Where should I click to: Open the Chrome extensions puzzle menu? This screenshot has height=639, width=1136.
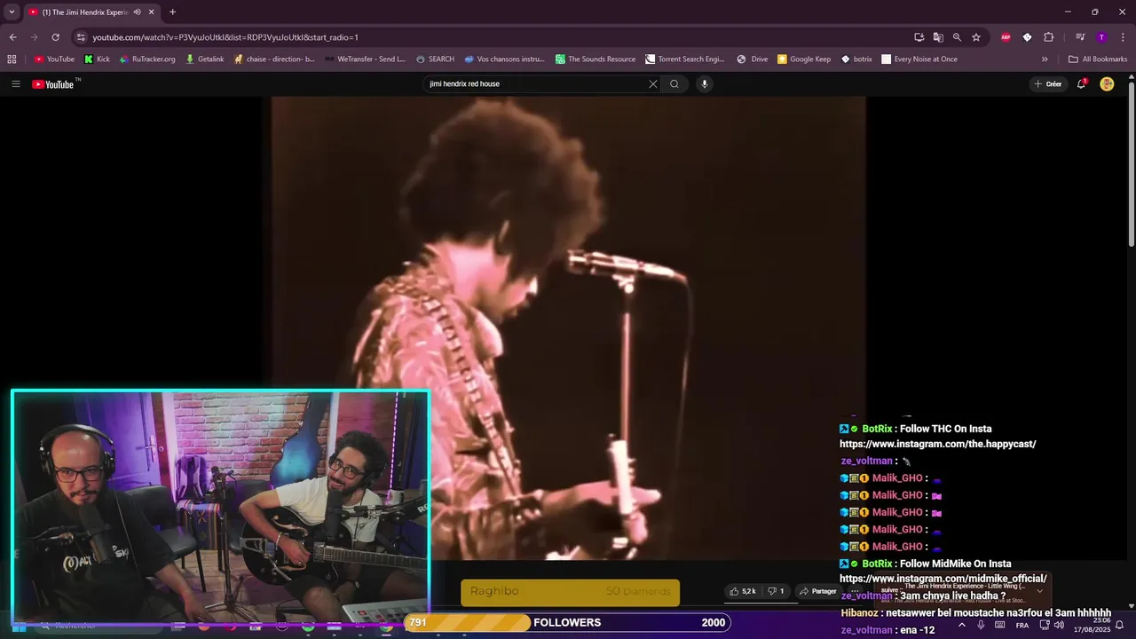(x=1048, y=37)
